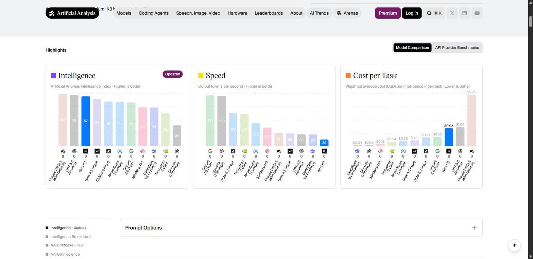Click the Speed card title
This screenshot has height=259, width=533.
click(x=216, y=75)
